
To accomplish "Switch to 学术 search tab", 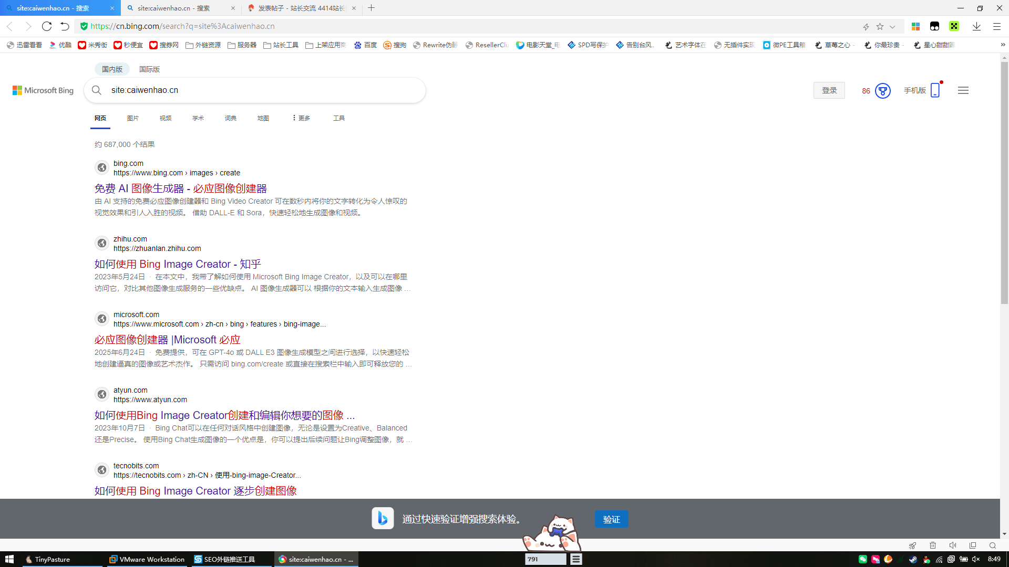I will [x=198, y=118].
